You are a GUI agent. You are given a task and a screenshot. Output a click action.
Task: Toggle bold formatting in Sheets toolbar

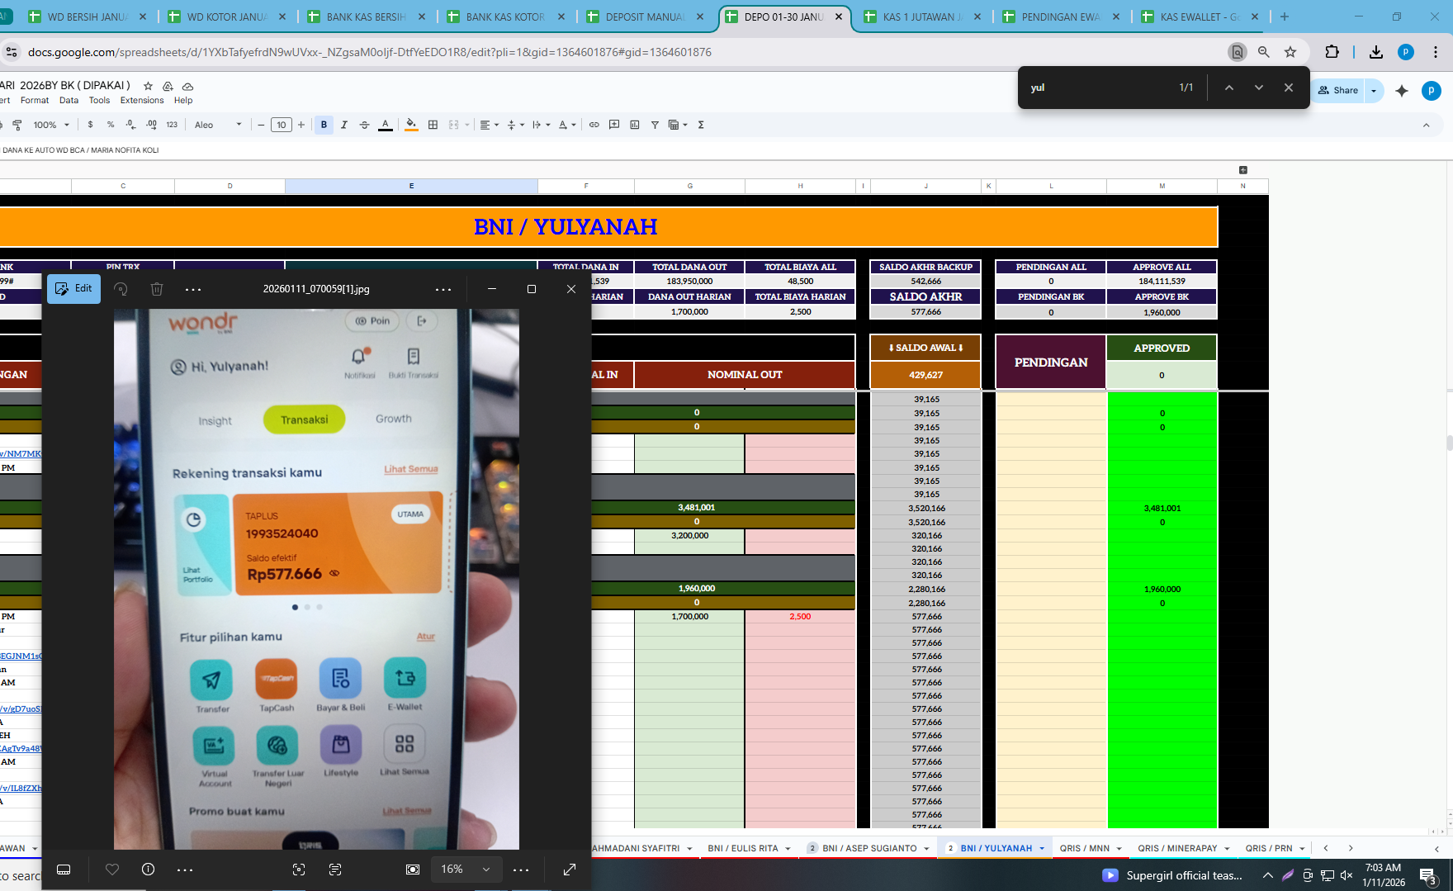click(x=324, y=125)
